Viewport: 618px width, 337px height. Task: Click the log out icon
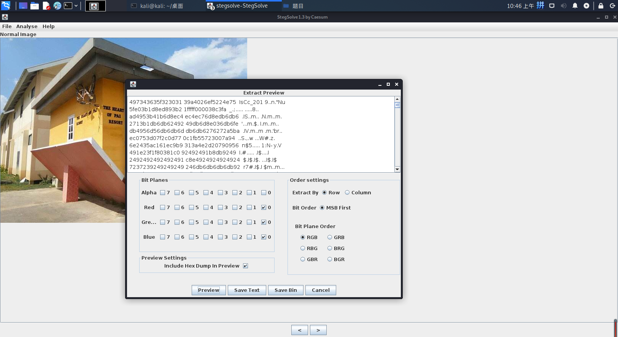coord(612,6)
